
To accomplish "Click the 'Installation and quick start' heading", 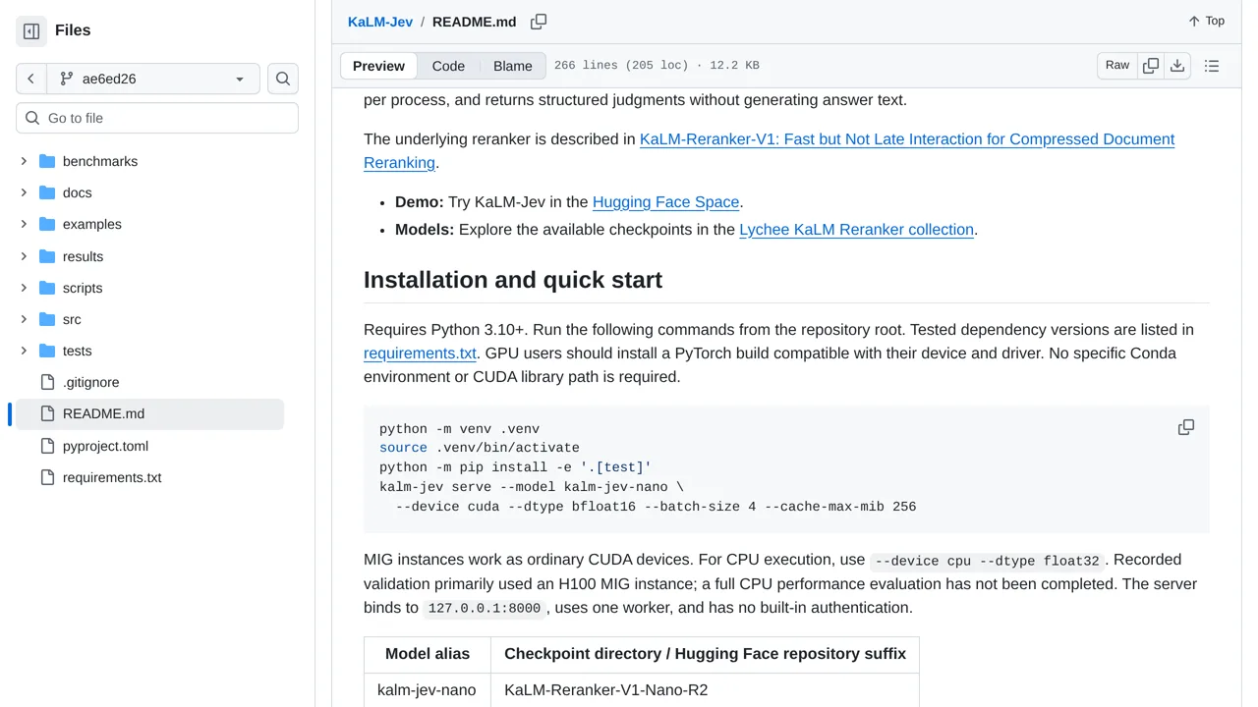I will click(513, 280).
